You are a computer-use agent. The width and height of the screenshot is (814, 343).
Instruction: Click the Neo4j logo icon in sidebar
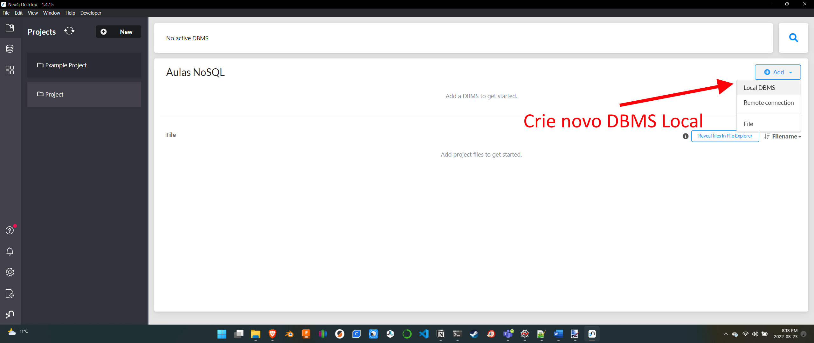10,314
